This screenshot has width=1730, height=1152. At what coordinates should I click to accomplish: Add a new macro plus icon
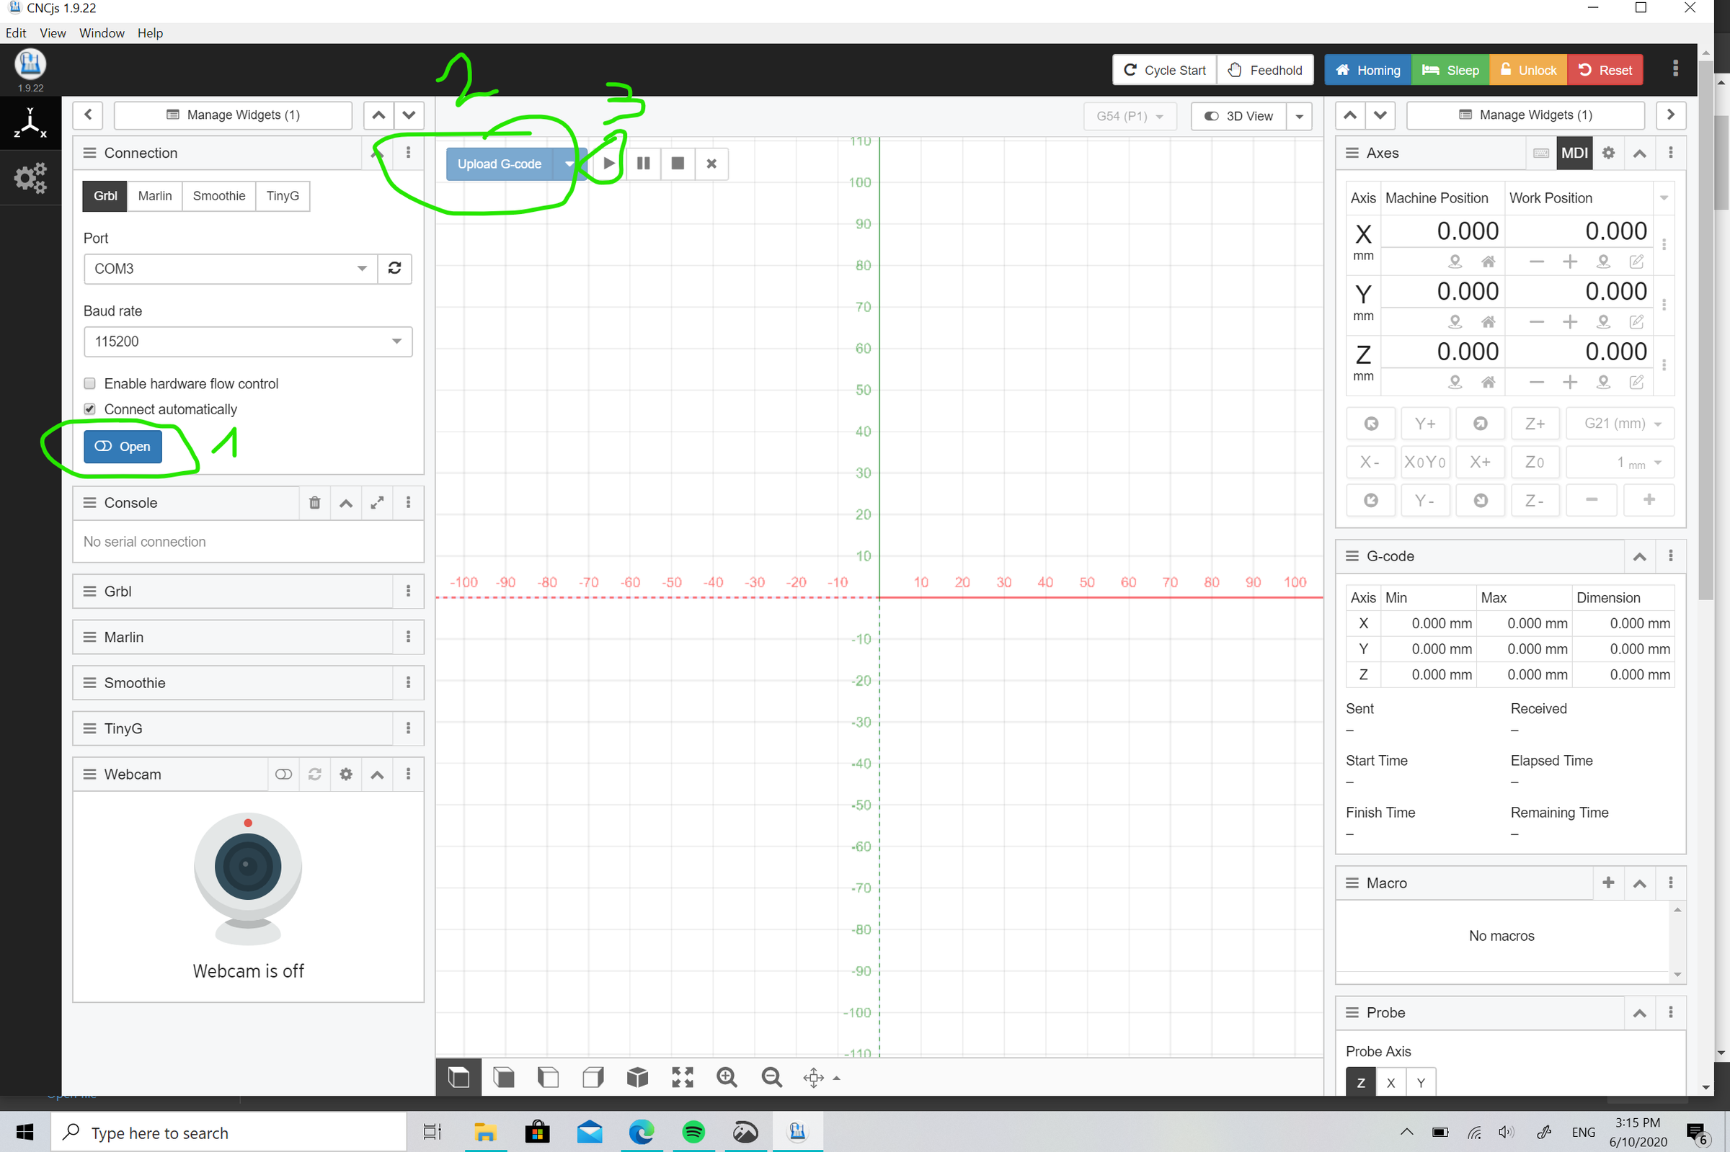(1608, 883)
